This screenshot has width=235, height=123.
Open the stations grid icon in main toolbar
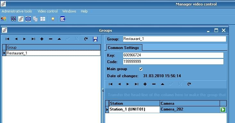click(13, 19)
